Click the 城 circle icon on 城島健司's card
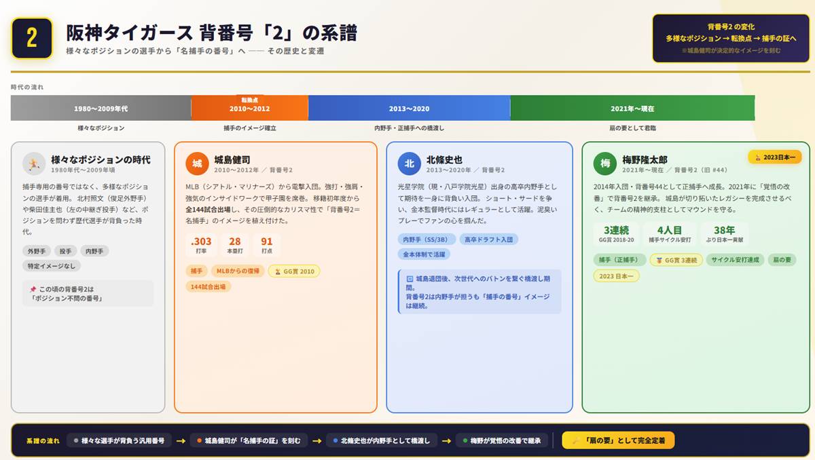Viewport: 815px width, 460px height. (x=196, y=164)
